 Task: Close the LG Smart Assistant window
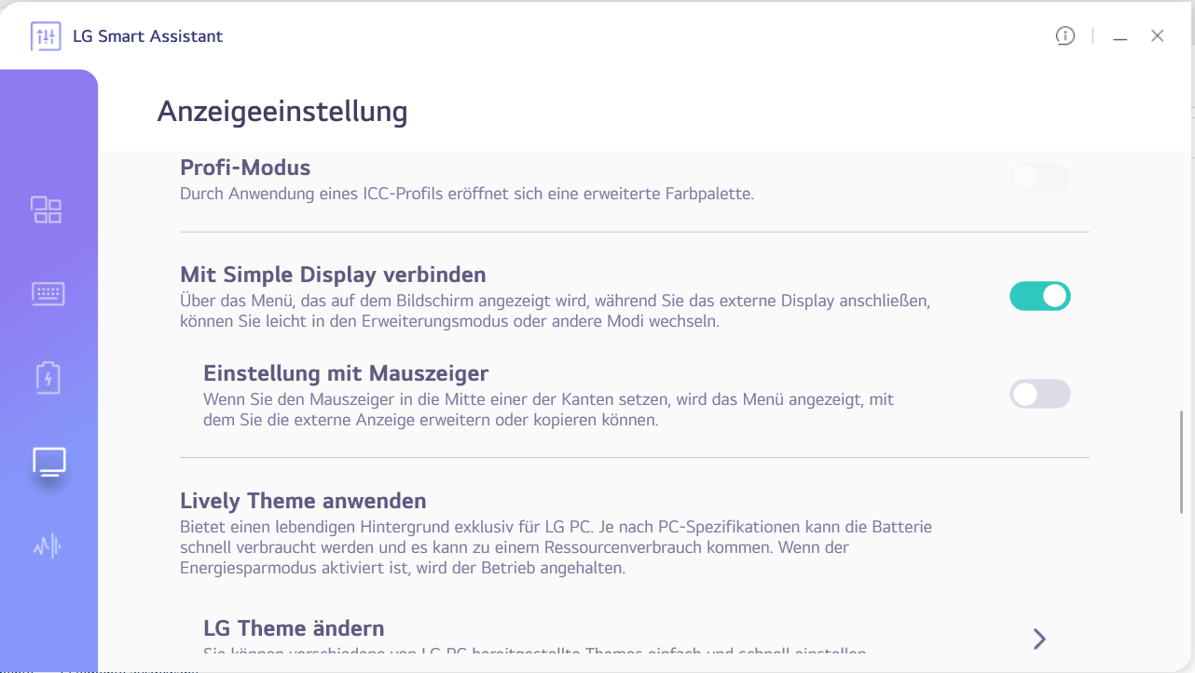pos(1158,36)
